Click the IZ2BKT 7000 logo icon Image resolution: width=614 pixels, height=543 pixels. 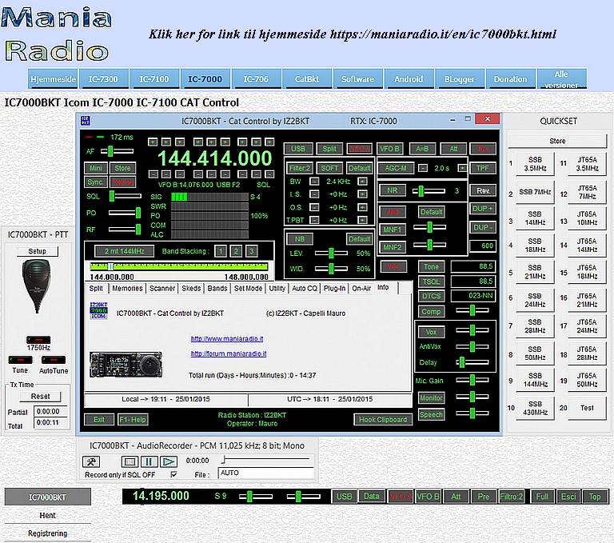(98, 310)
